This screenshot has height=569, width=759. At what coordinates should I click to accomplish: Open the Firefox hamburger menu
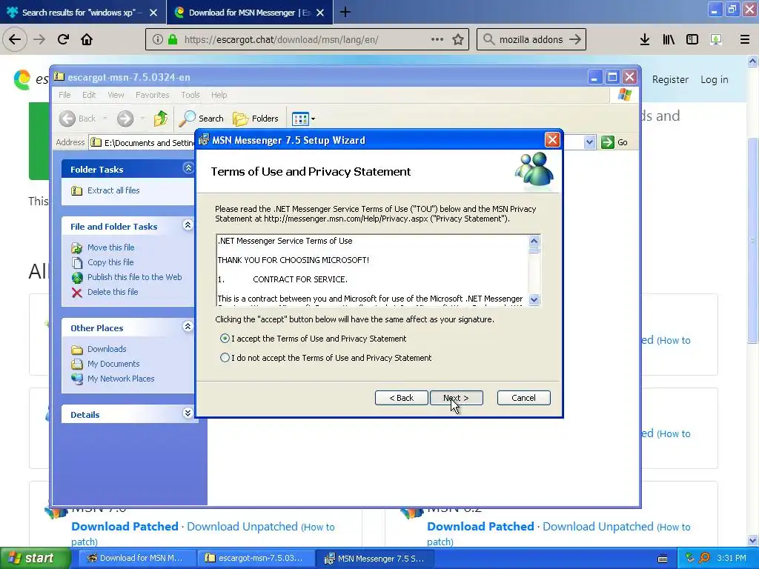click(x=744, y=40)
